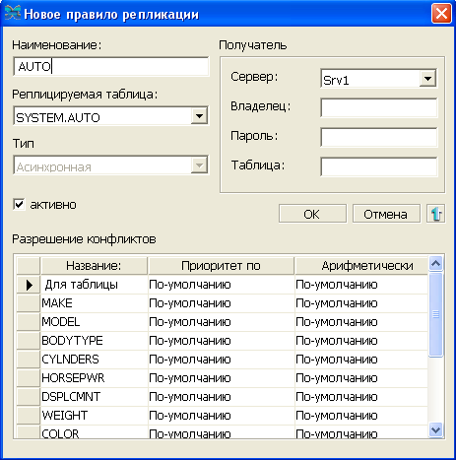Click 'Приоритет по' cell in MAKE row
This screenshot has height=460, width=456.
point(222,303)
